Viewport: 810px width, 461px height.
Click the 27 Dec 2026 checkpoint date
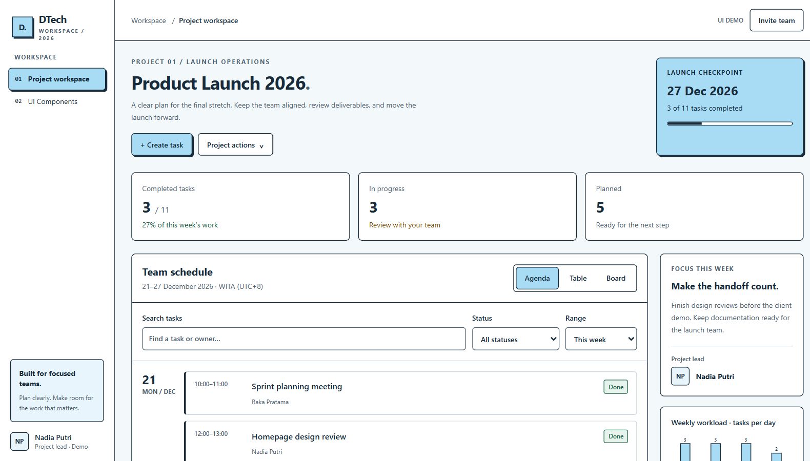click(702, 91)
